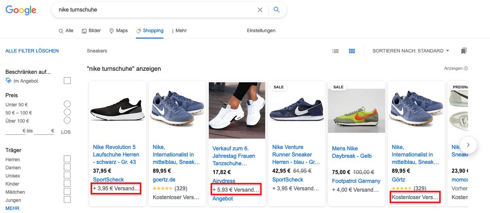This screenshot has height=213, width=490.
Task: Switch to list view icon
Action: [335, 51]
